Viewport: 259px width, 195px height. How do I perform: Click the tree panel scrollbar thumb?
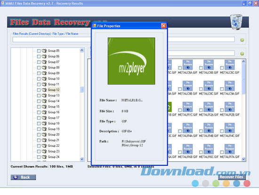tap(82, 89)
